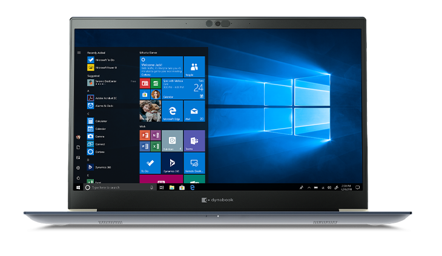Open the People tile
This screenshot has width=442, height=256.
coord(194,66)
